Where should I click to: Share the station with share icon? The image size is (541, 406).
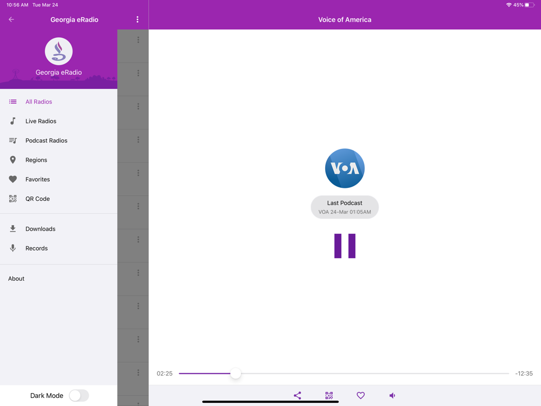point(298,395)
